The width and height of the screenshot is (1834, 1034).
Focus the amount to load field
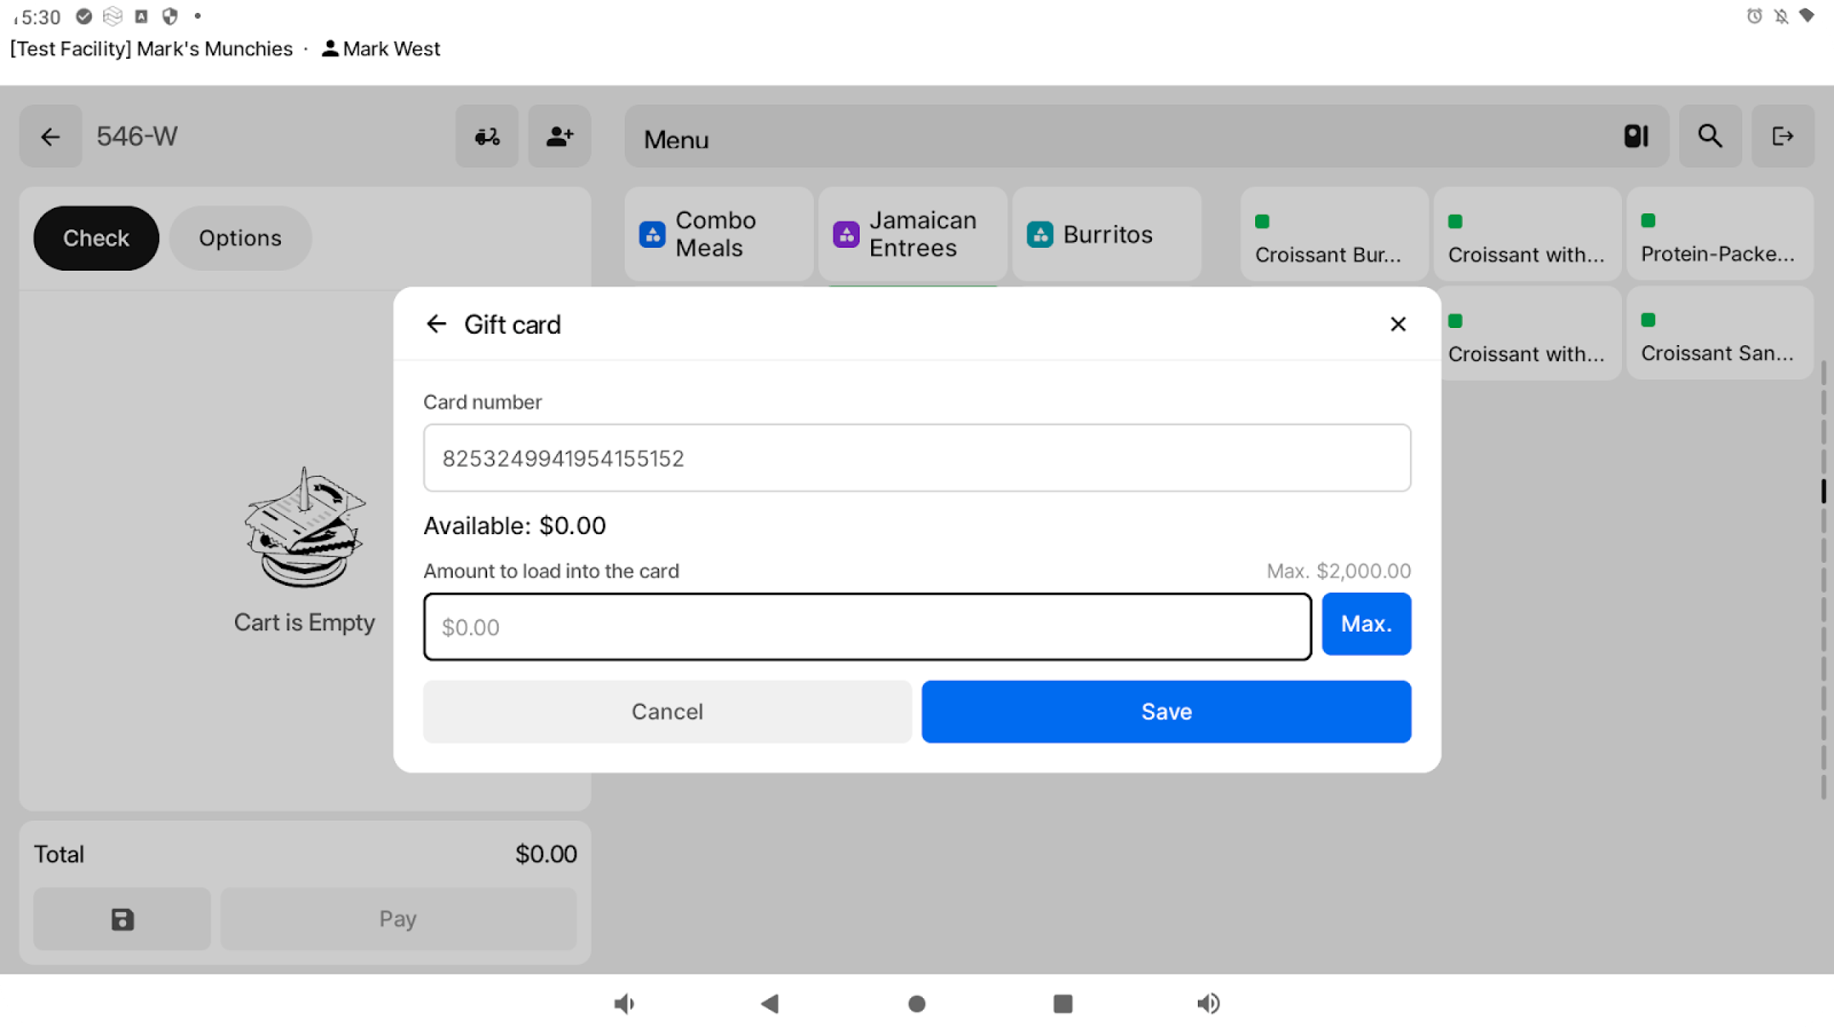(867, 627)
